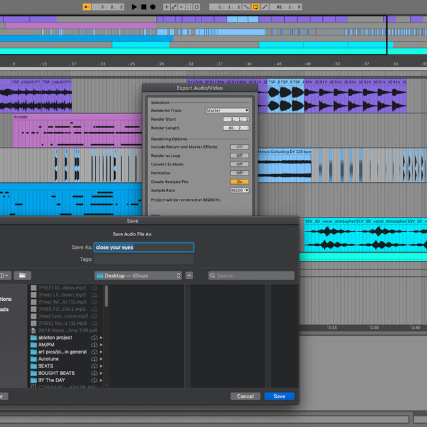Enable Render as Loop toggle

point(239,155)
